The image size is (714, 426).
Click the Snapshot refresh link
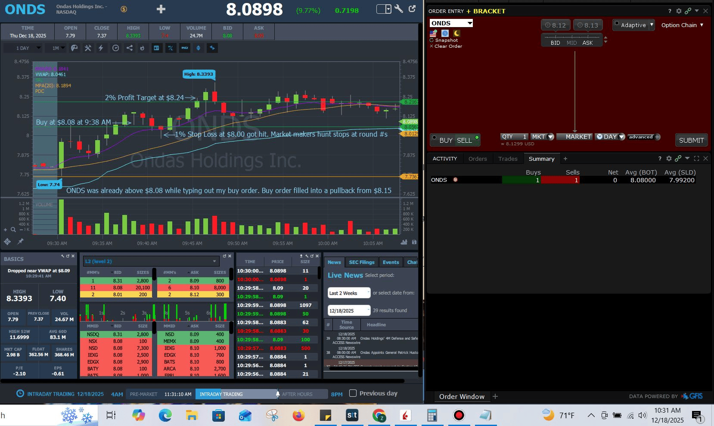444,40
